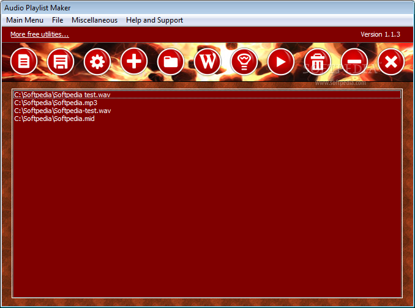The image size is (415, 308).
Task: Click the trash can icon
Action: coord(318,62)
